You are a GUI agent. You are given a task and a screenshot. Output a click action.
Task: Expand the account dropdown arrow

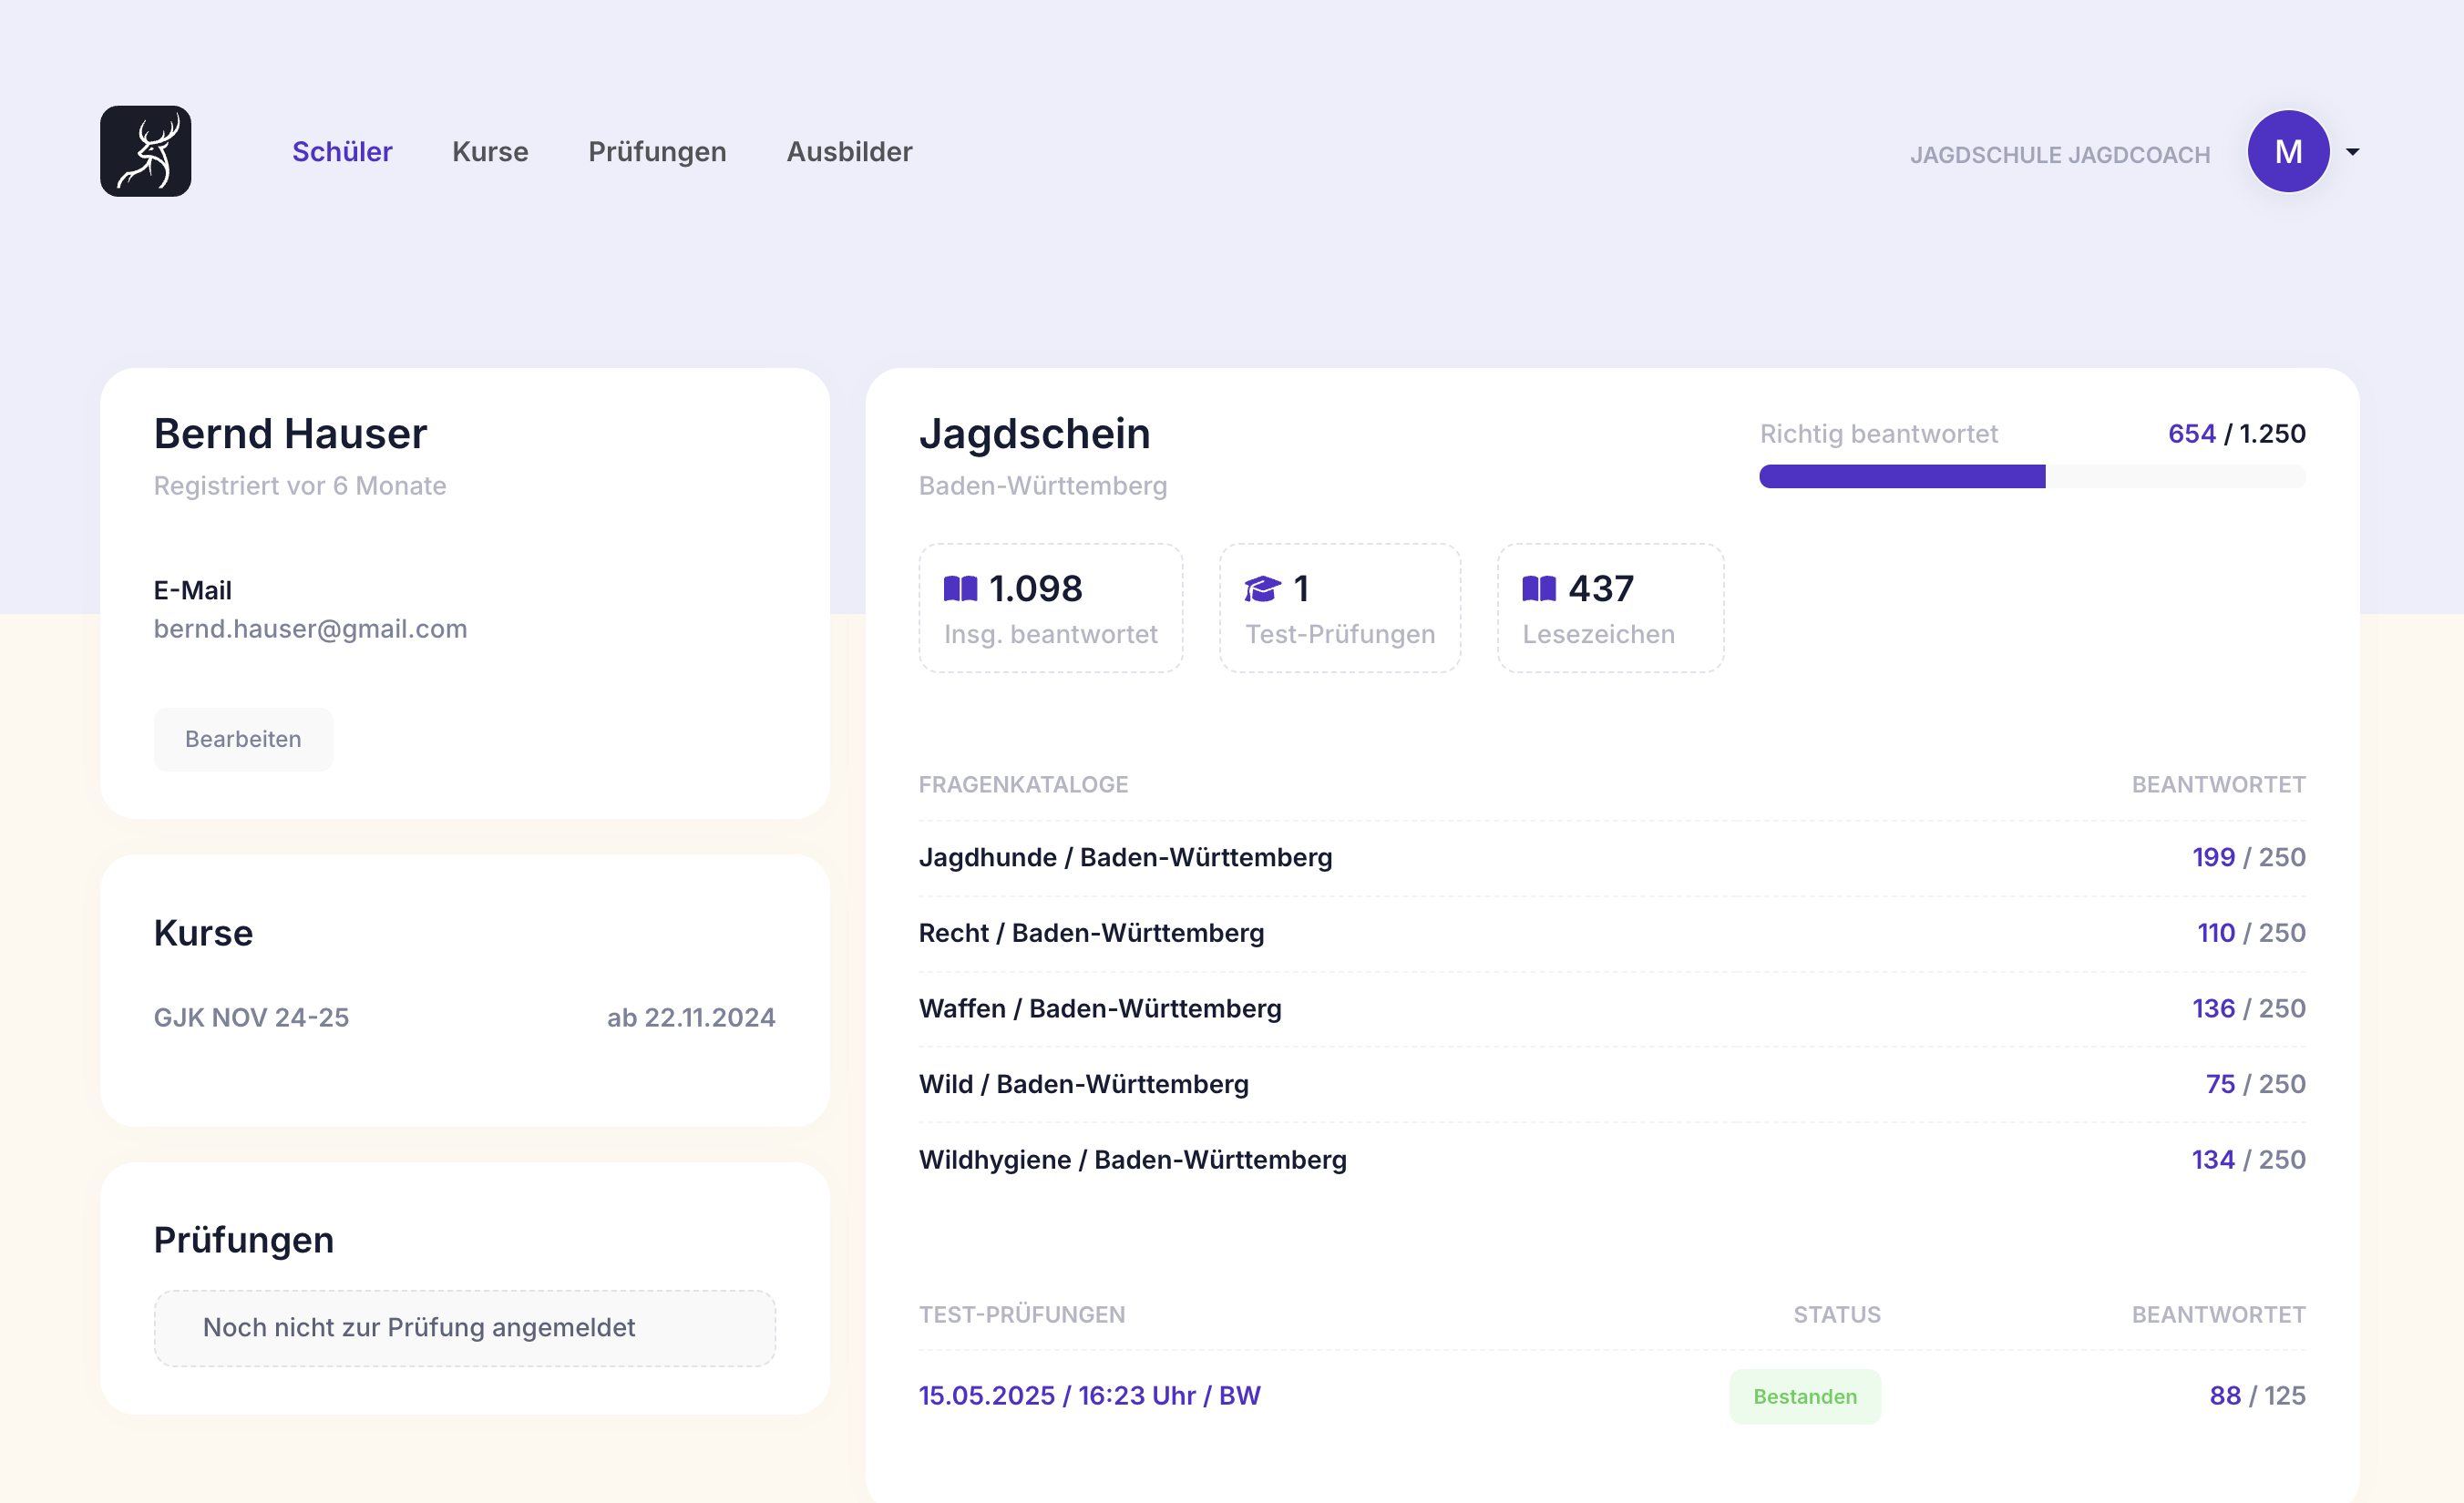2352,152
